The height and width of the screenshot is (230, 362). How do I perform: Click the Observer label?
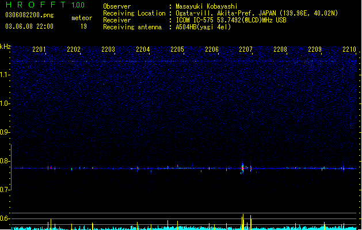click(117, 6)
